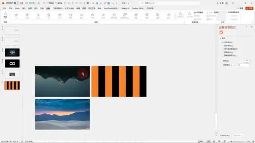Switch to normal view in status bar
This screenshot has width=255, height=143.
(208, 141)
